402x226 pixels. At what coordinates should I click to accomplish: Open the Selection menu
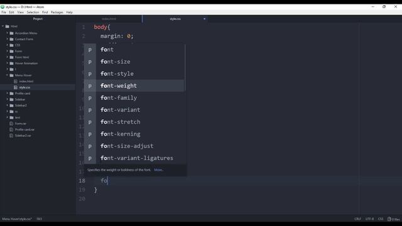click(x=33, y=13)
